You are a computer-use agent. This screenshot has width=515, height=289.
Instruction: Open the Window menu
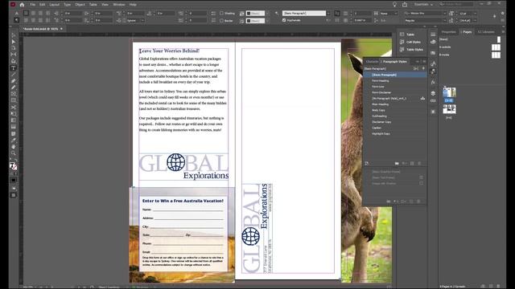click(119, 5)
